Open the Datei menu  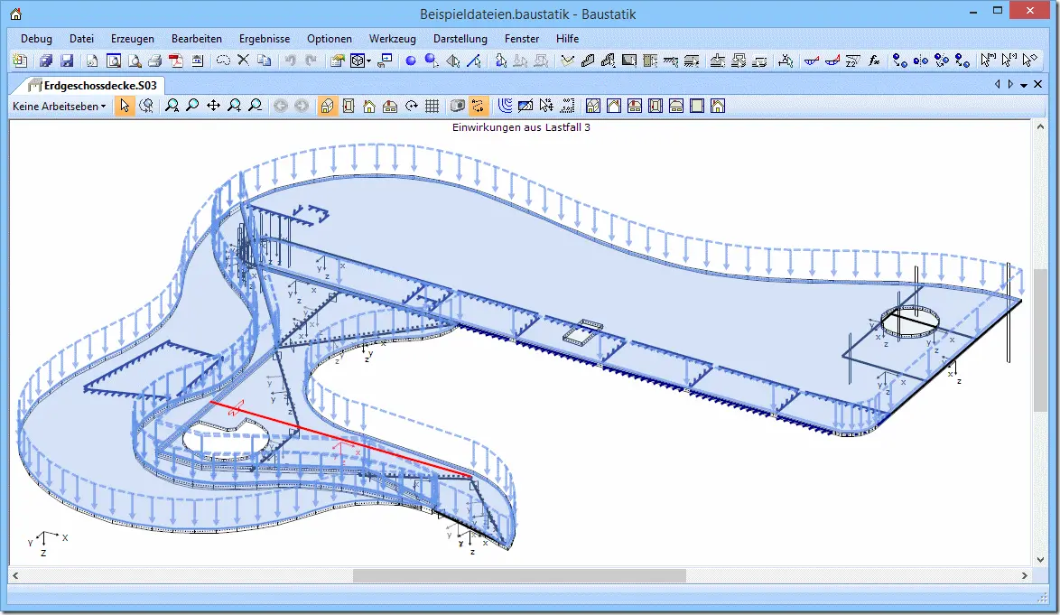[82, 39]
